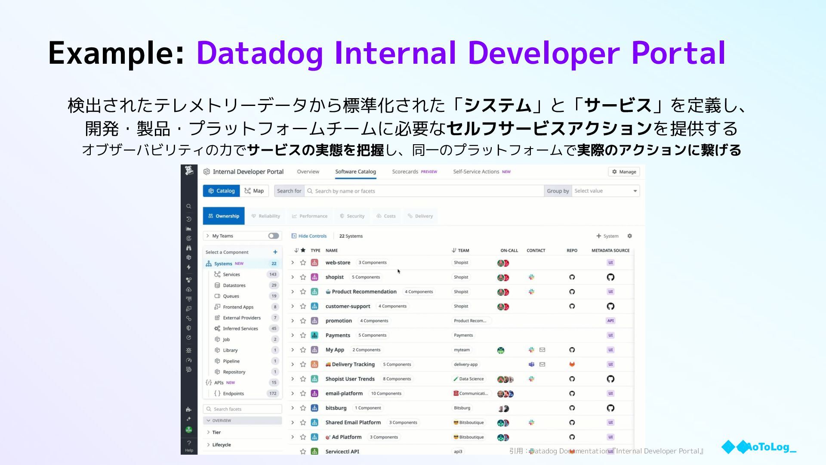Click the Internal Developer Portal header icon
This screenshot has width=826, height=465.
coord(206,172)
